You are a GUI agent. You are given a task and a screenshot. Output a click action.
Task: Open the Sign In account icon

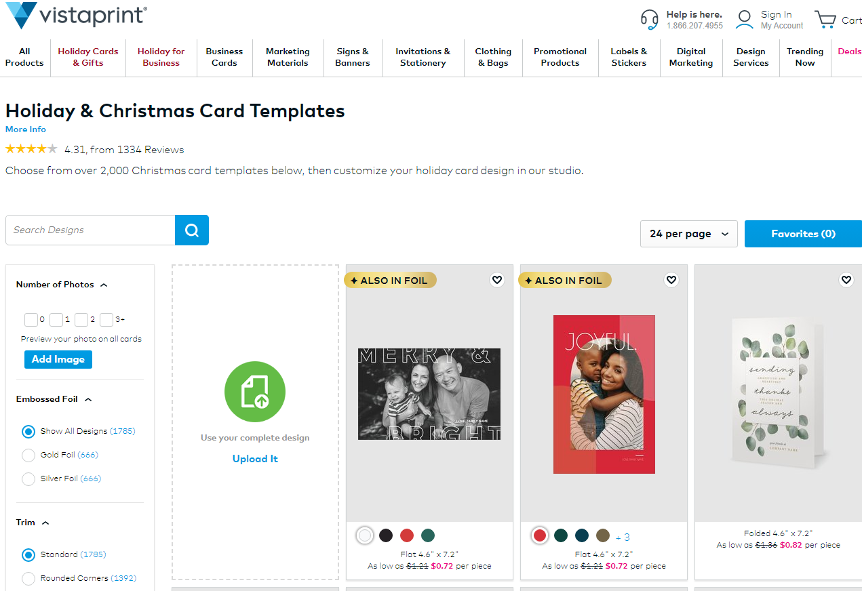(745, 19)
